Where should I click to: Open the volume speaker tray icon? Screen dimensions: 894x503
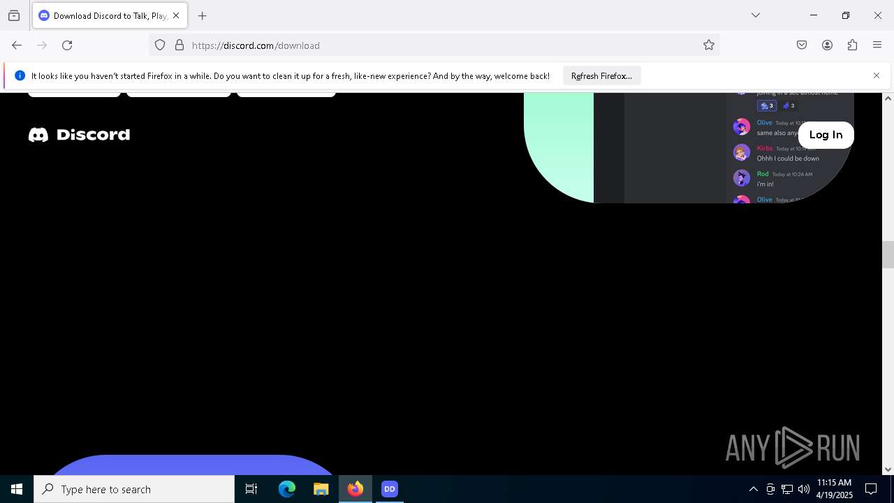pyautogui.click(x=804, y=489)
